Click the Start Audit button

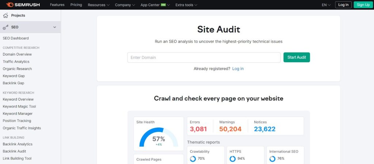[297, 57]
